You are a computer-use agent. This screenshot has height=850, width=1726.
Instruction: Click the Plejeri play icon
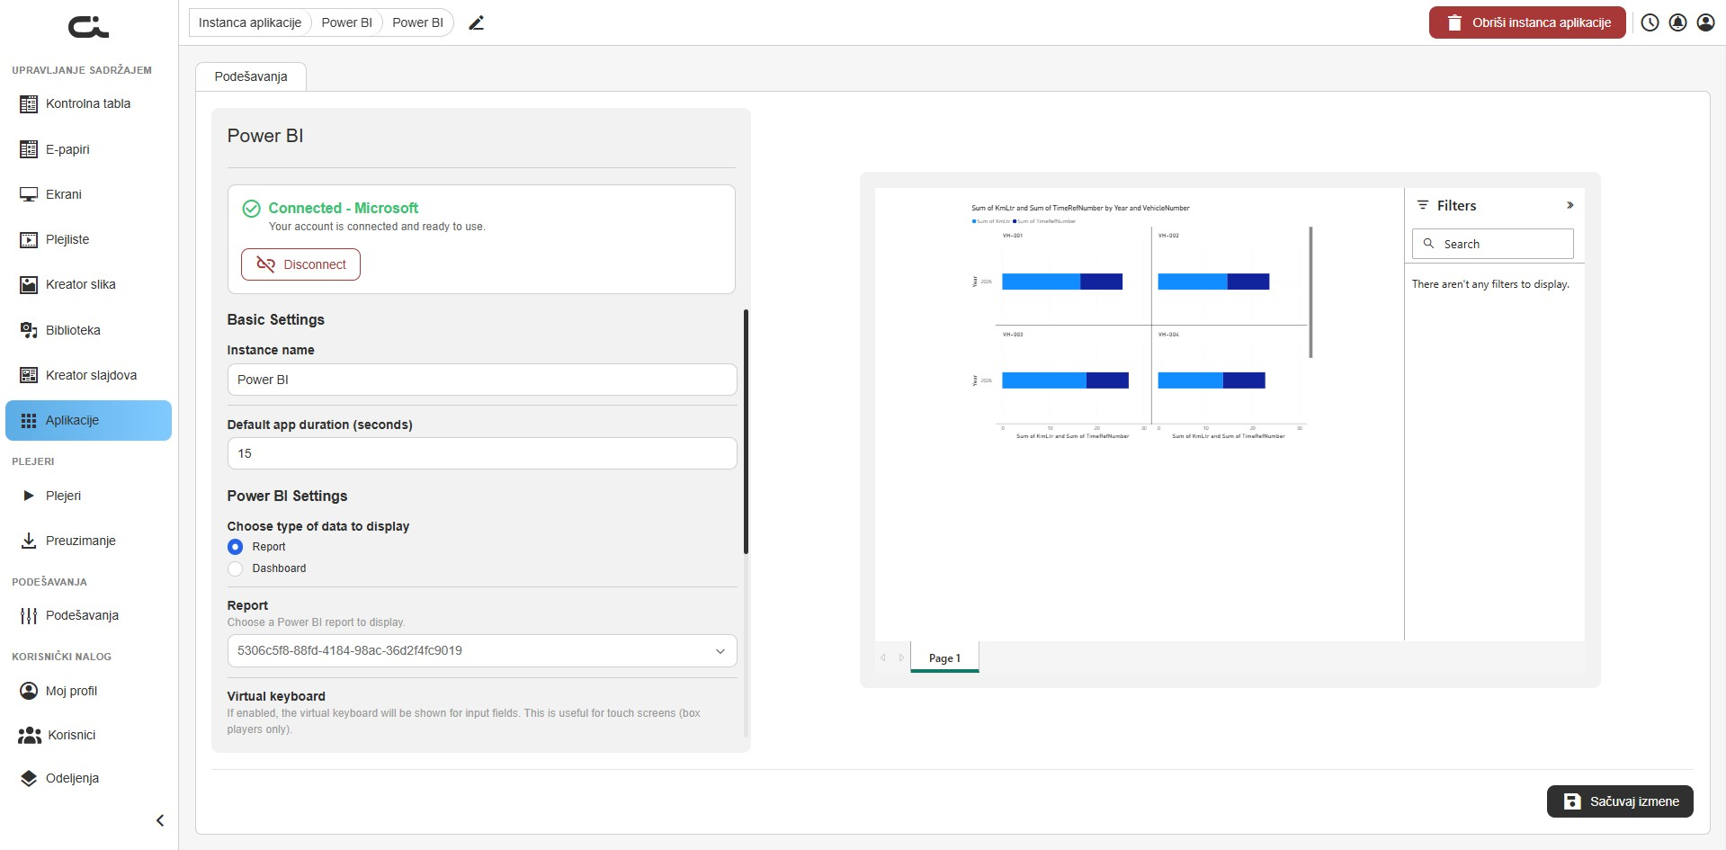(29, 496)
